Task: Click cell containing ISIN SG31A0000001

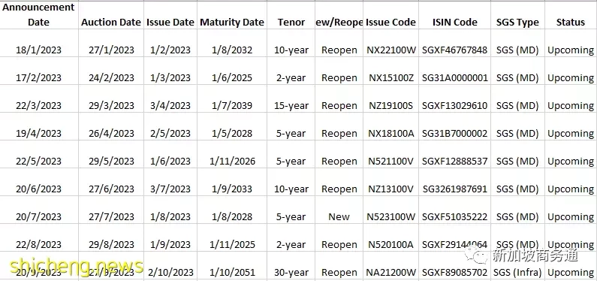Action: [x=454, y=71]
